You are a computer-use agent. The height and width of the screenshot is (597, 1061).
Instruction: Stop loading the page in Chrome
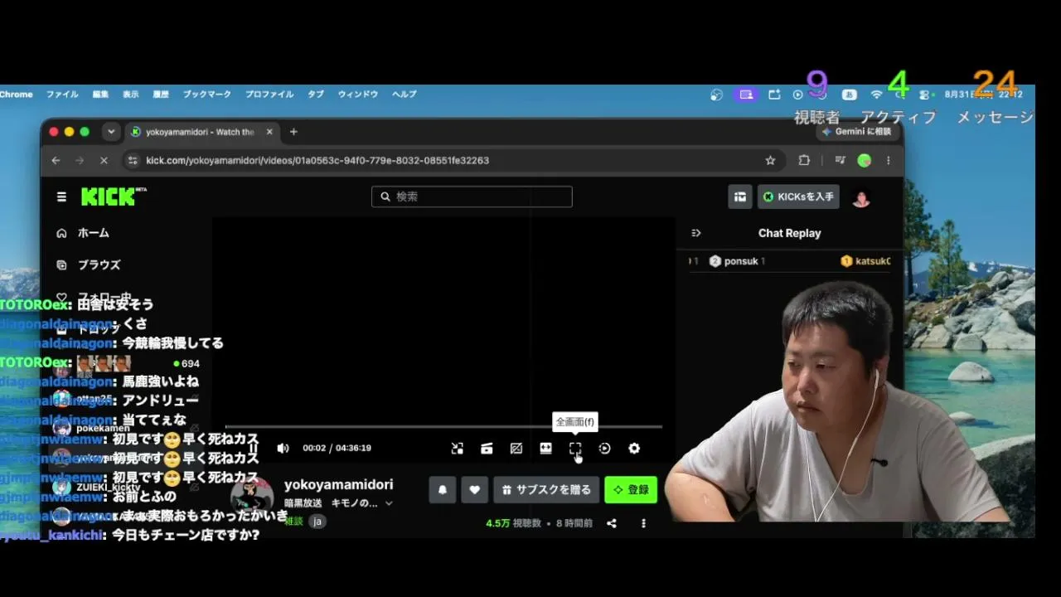(x=104, y=160)
